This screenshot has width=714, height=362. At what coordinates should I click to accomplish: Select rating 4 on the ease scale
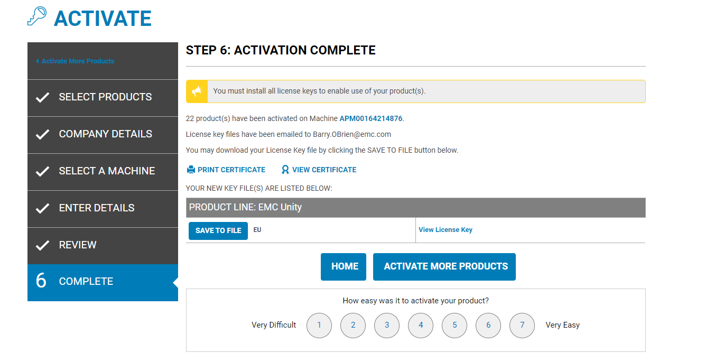tap(421, 326)
